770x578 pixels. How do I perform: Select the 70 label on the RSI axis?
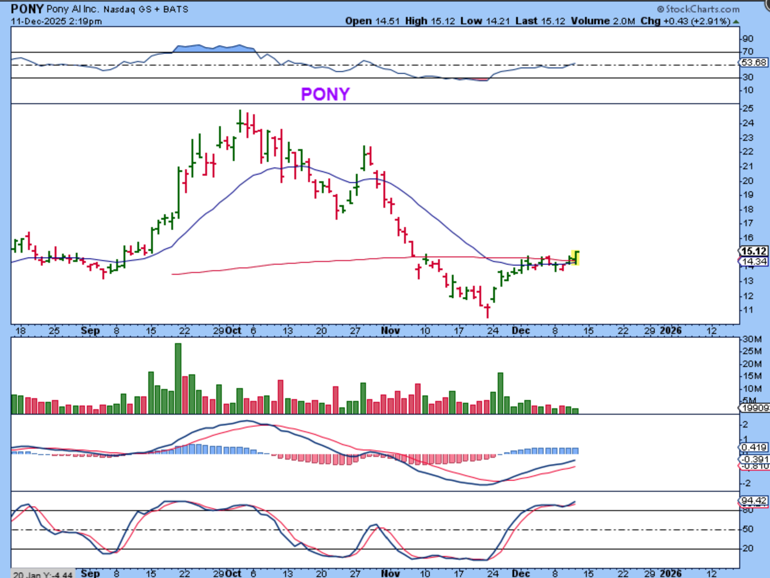click(748, 51)
